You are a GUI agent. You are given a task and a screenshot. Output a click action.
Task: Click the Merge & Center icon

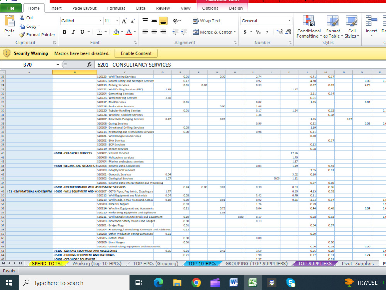[196, 32]
